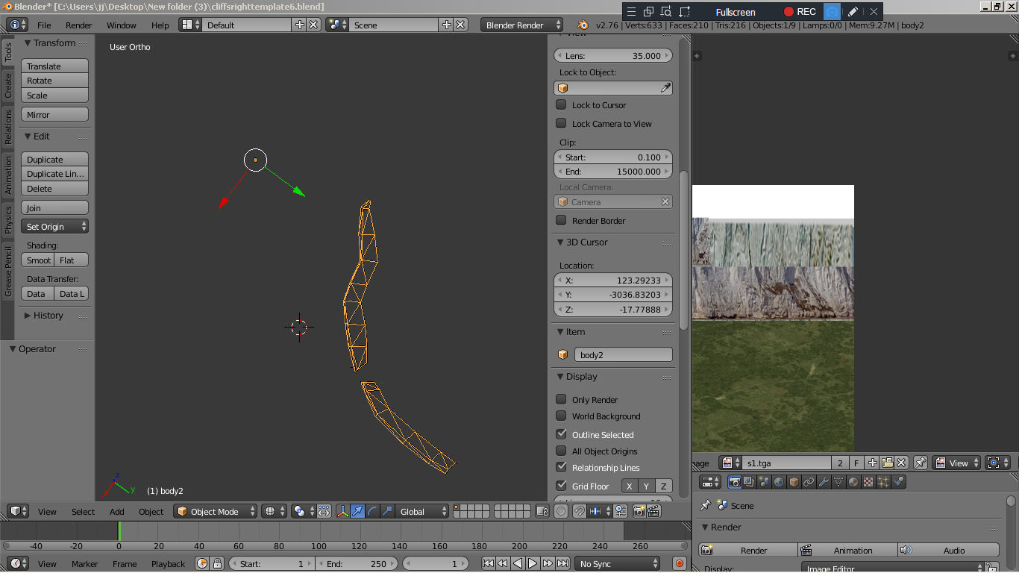Click the Translate button
The image size is (1019, 573).
click(55, 66)
